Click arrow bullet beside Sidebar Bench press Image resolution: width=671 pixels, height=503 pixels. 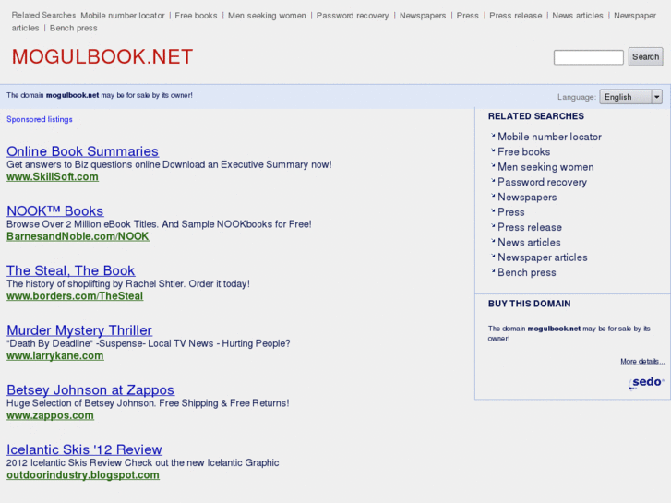pyautogui.click(x=493, y=271)
